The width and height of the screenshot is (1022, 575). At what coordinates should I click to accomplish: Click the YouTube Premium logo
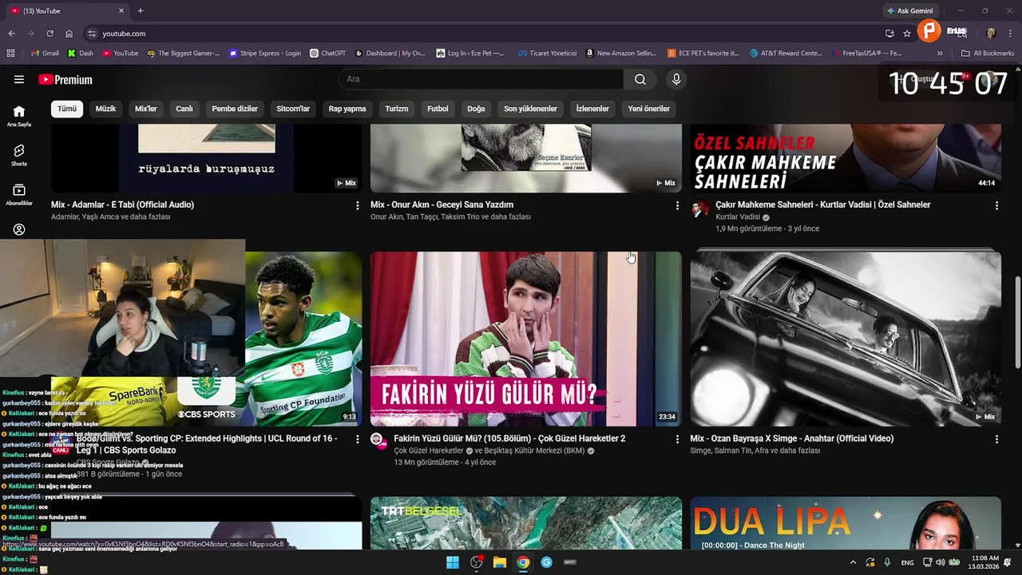(65, 80)
